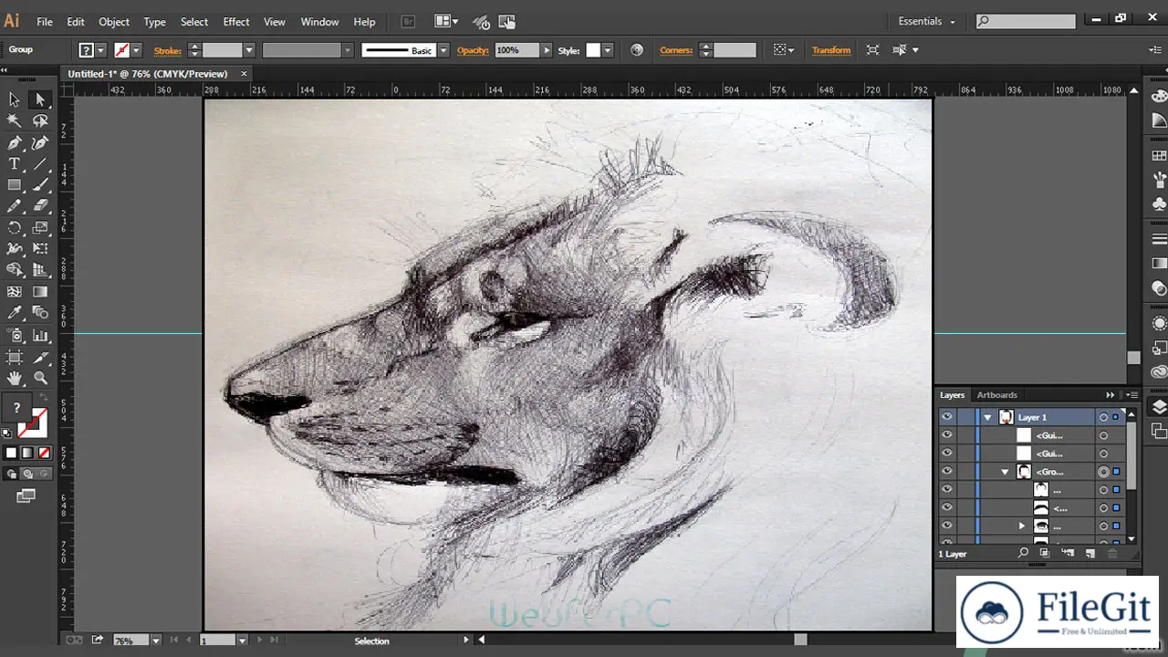Open the stroke color dropdown in control bar
The height and width of the screenshot is (657, 1168).
point(137,50)
